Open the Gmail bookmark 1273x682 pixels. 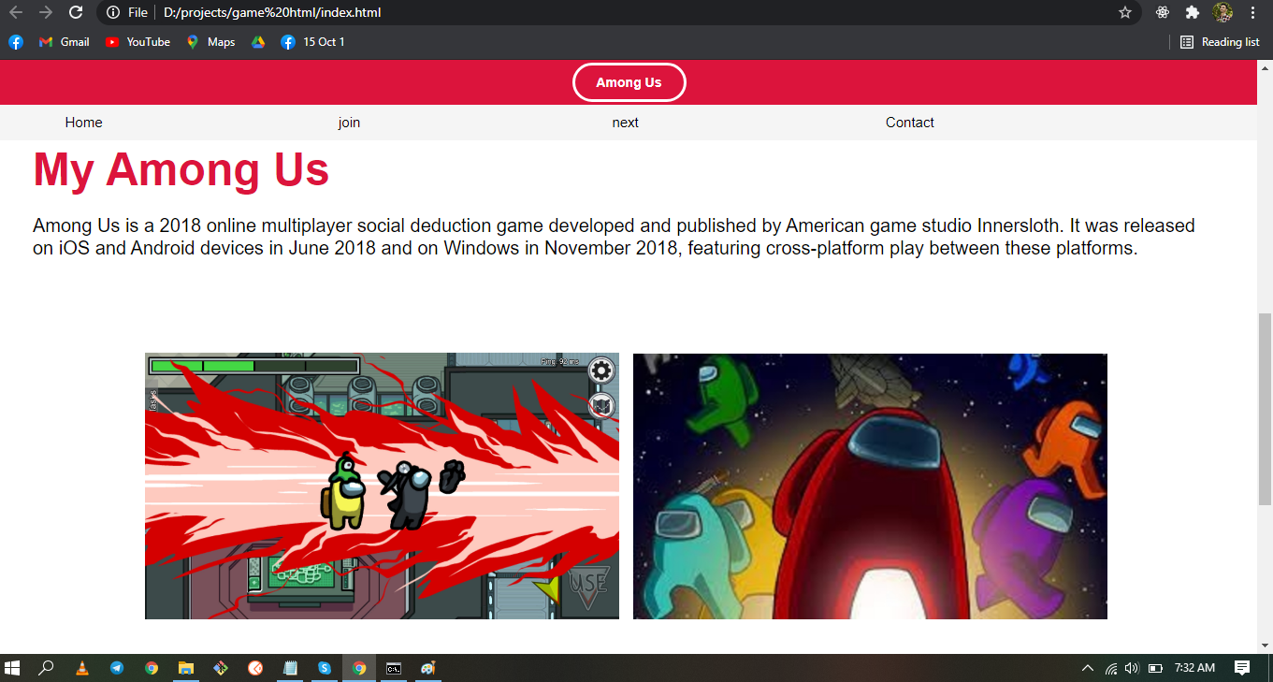coord(64,41)
